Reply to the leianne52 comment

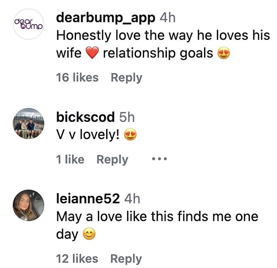coord(126,259)
